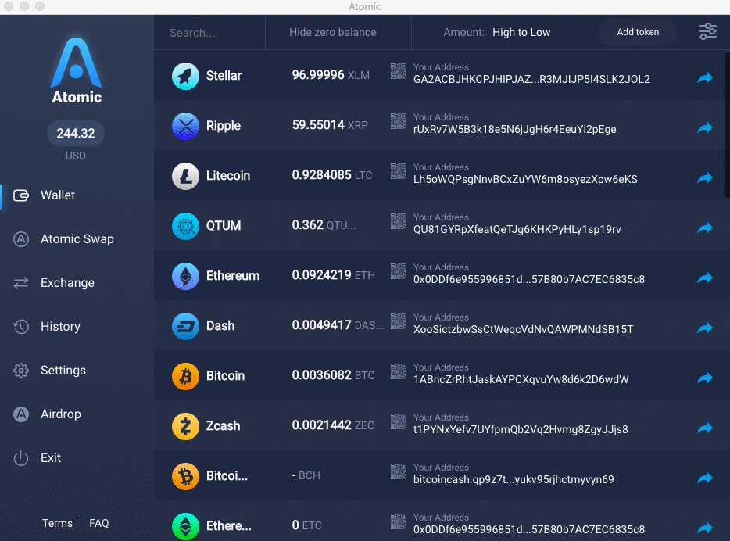Click the coin list vertical scrollbar
This screenshot has width=730, height=541.
point(727,125)
